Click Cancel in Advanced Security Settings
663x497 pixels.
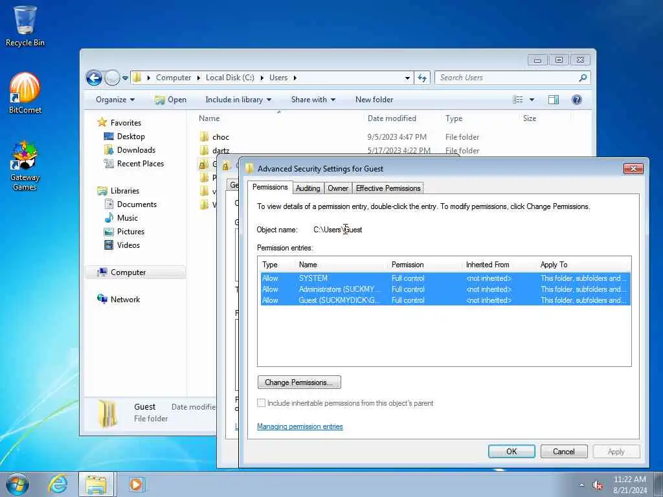564,451
